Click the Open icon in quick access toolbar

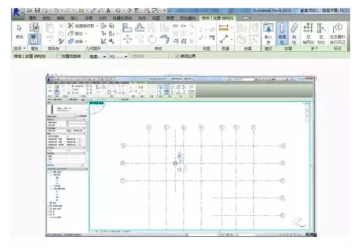coord(30,11)
